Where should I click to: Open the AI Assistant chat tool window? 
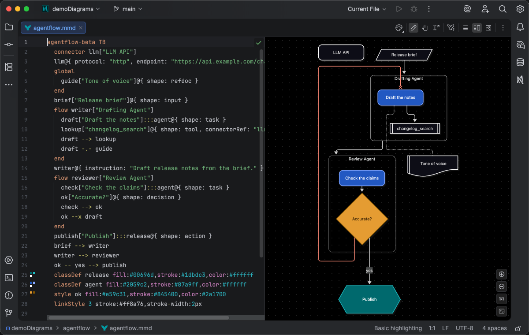click(x=520, y=45)
